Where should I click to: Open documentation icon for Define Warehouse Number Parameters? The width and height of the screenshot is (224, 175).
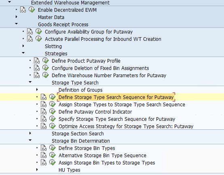(37, 75)
